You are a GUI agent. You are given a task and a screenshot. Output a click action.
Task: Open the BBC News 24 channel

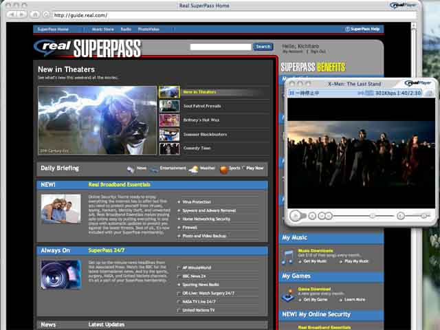(x=194, y=276)
